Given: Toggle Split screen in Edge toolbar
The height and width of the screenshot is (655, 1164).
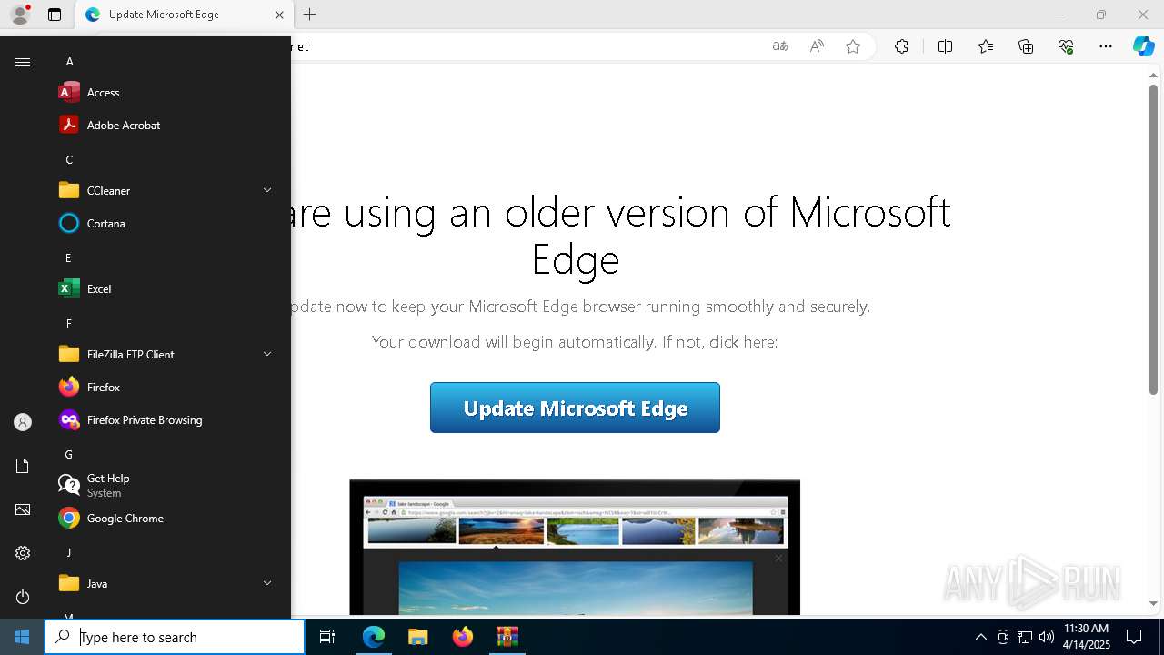Looking at the screenshot, I should tap(945, 46).
